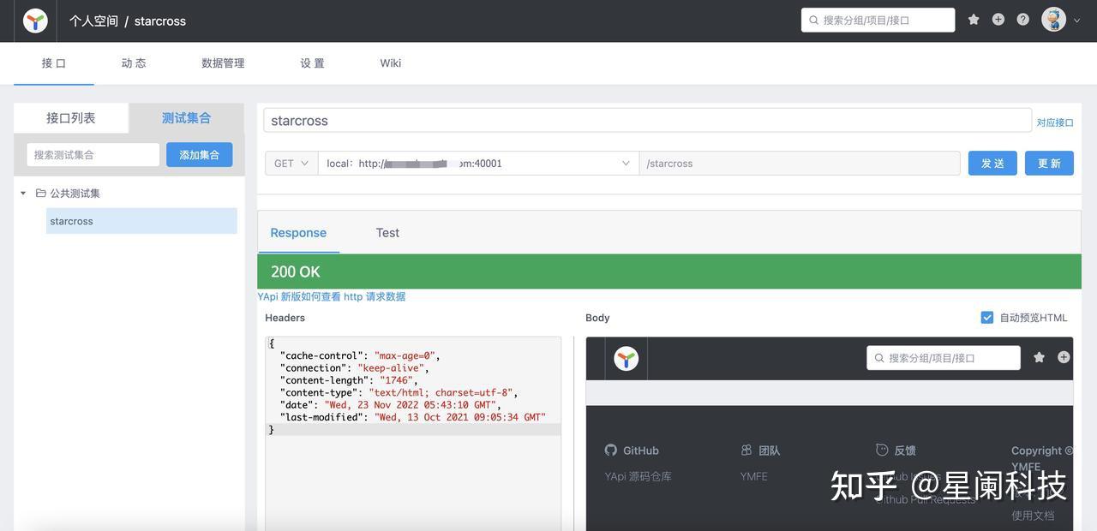The width and height of the screenshot is (1097, 531).
Task: Open the local environment URL dropdown
Action: point(478,164)
